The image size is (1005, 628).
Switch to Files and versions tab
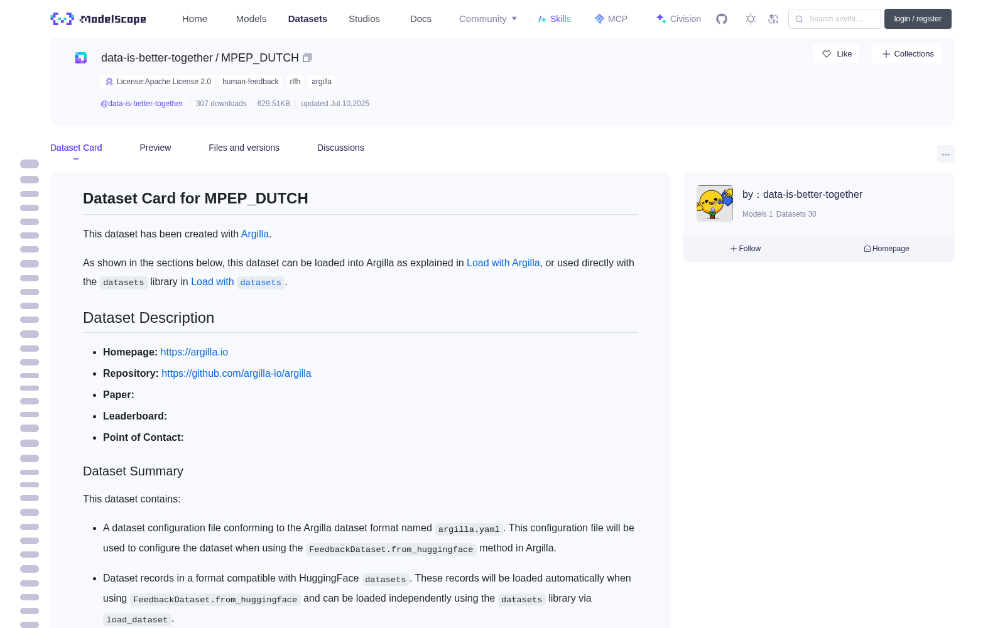pos(244,148)
